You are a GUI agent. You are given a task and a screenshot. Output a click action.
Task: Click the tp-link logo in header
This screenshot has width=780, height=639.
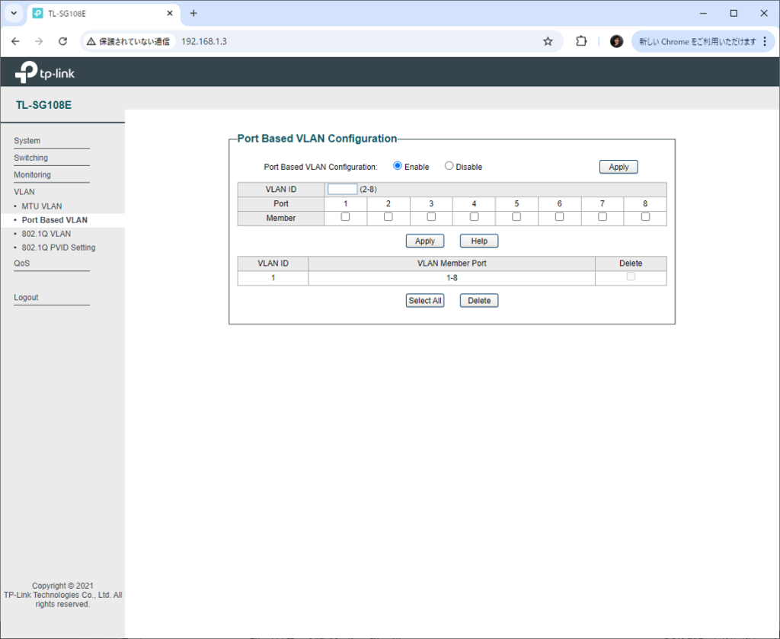coord(45,73)
